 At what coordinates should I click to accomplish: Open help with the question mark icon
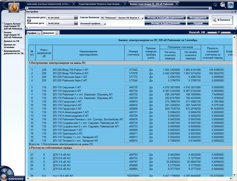231,5
